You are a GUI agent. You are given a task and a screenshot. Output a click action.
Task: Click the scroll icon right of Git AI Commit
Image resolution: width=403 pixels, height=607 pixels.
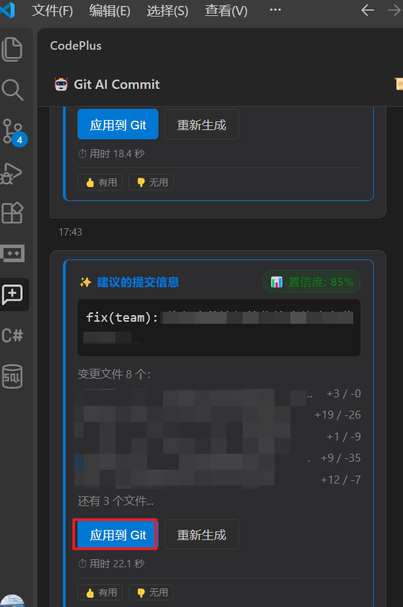pos(399,84)
